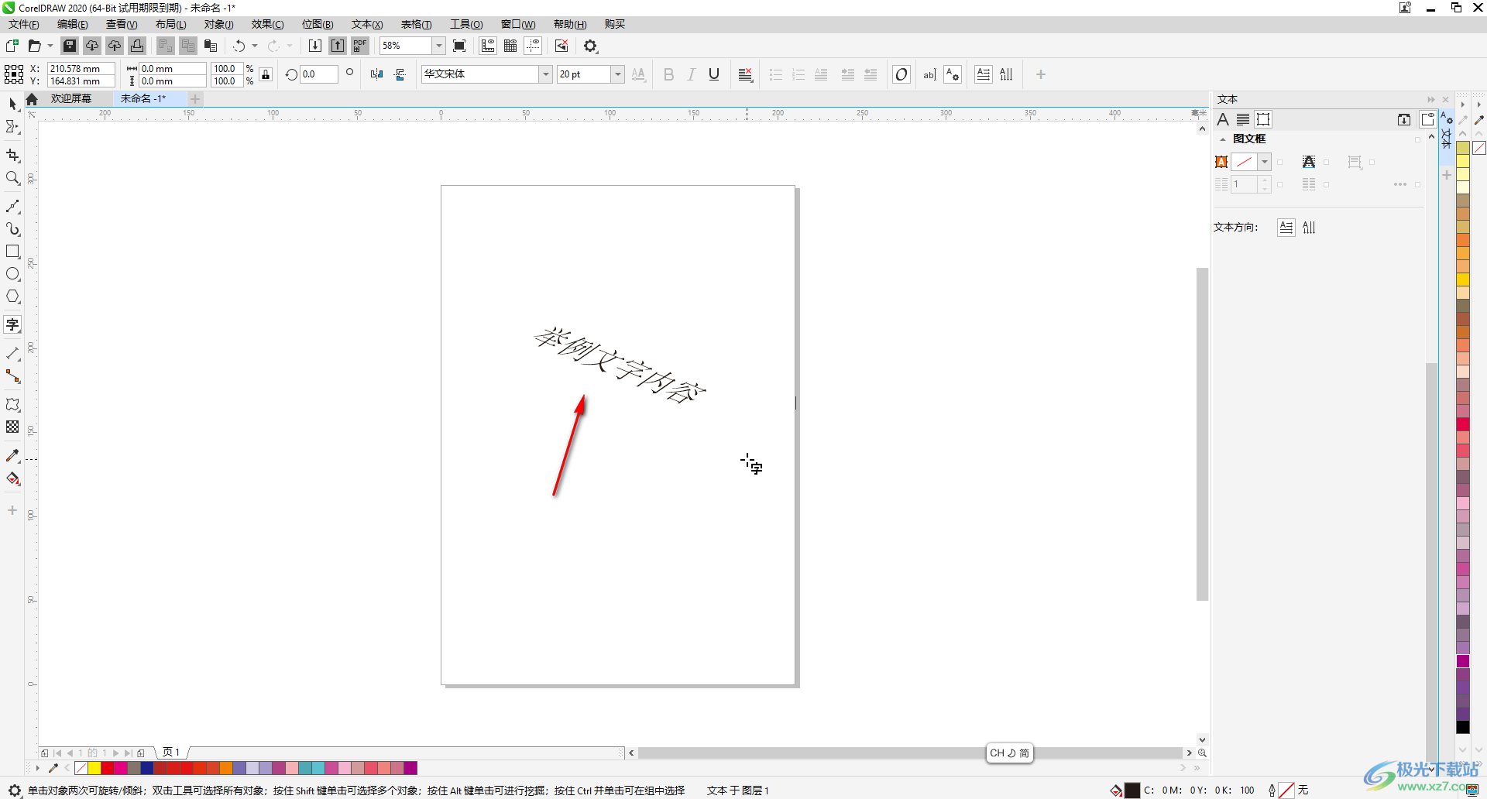
Task: Open the 文本 menu
Action: click(367, 24)
